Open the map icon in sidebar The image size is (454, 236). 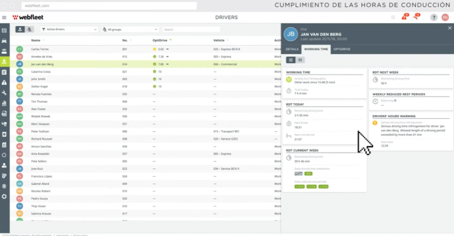[x=4, y=31]
